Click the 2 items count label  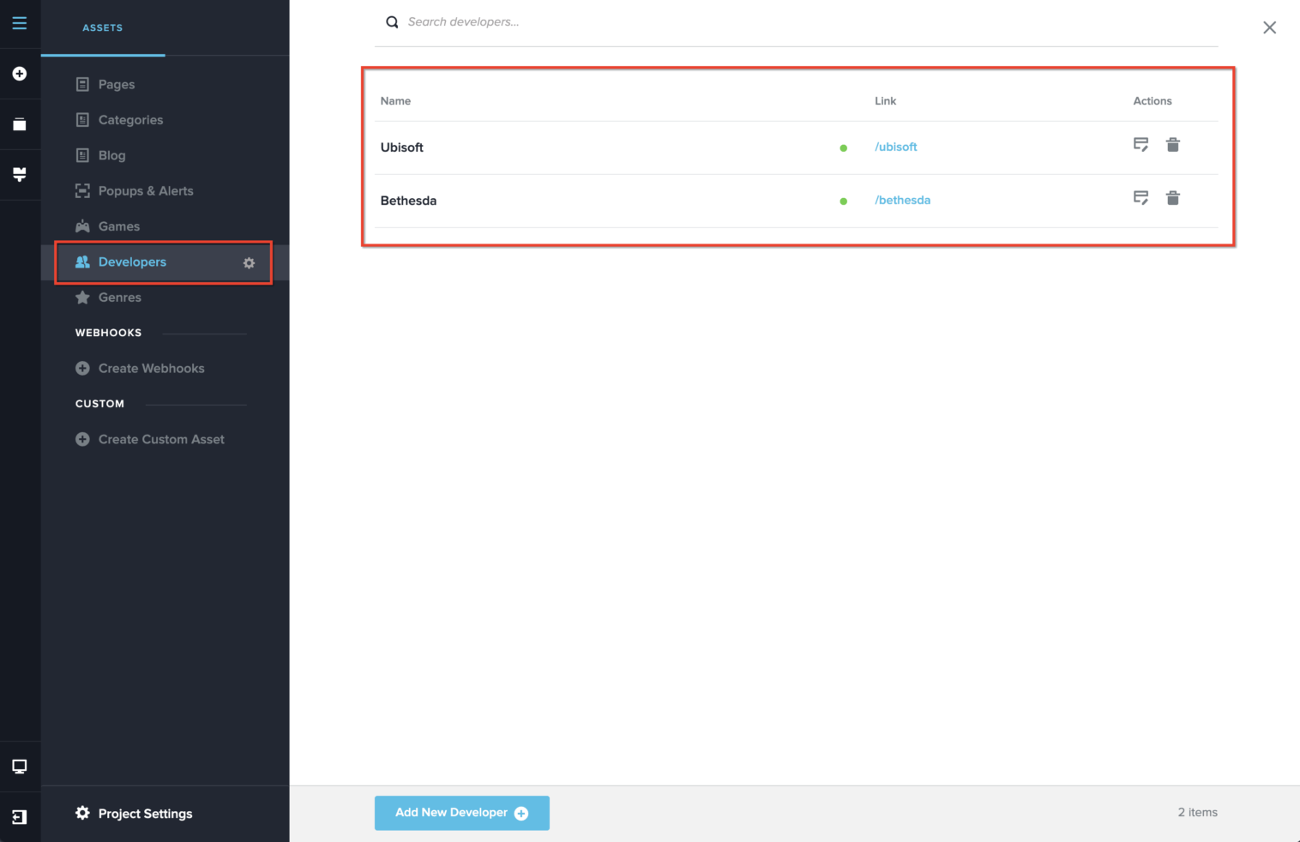coord(1198,813)
